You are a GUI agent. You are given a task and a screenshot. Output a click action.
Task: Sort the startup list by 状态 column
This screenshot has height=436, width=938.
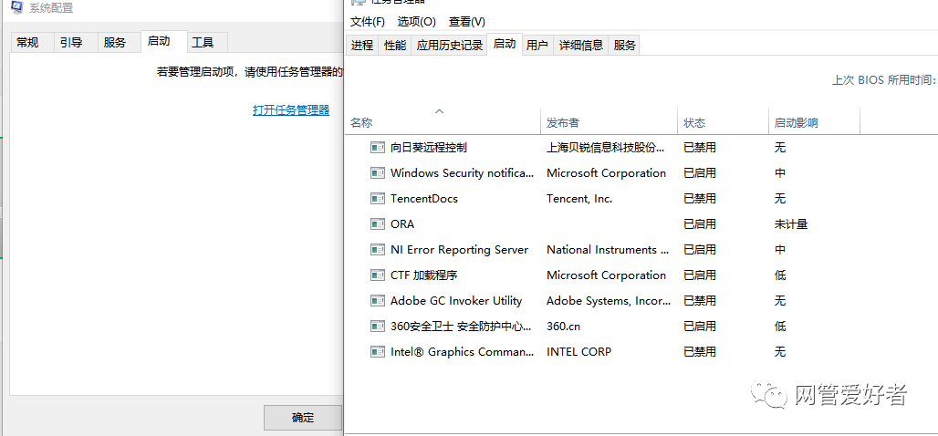[723, 122]
